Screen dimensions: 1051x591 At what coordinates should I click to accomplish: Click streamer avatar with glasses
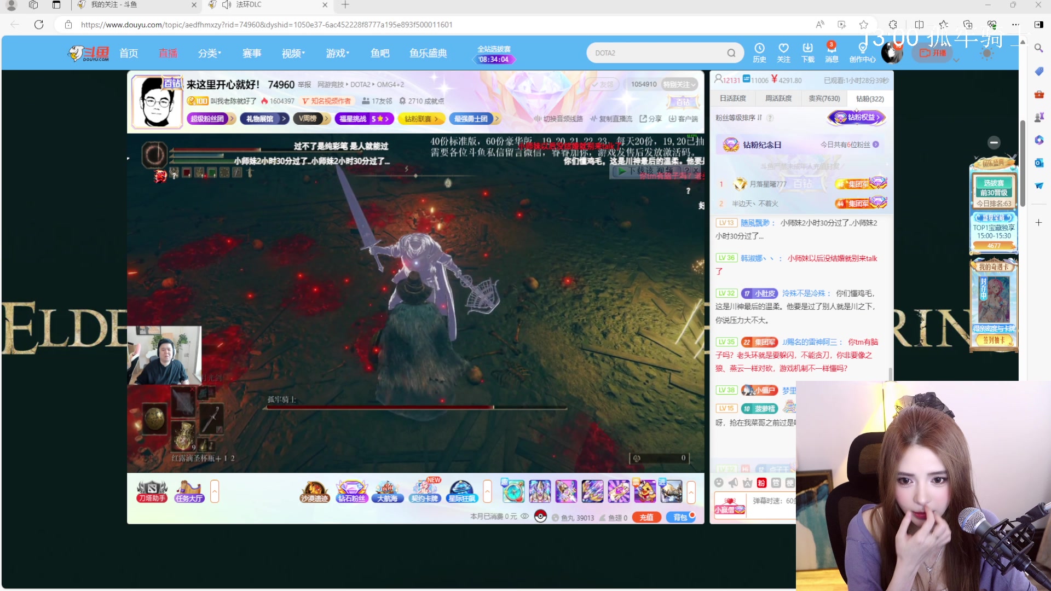(x=157, y=102)
